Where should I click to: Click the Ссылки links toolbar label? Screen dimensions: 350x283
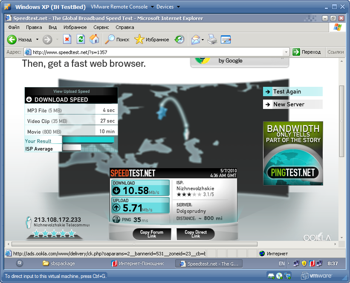coord(336,52)
